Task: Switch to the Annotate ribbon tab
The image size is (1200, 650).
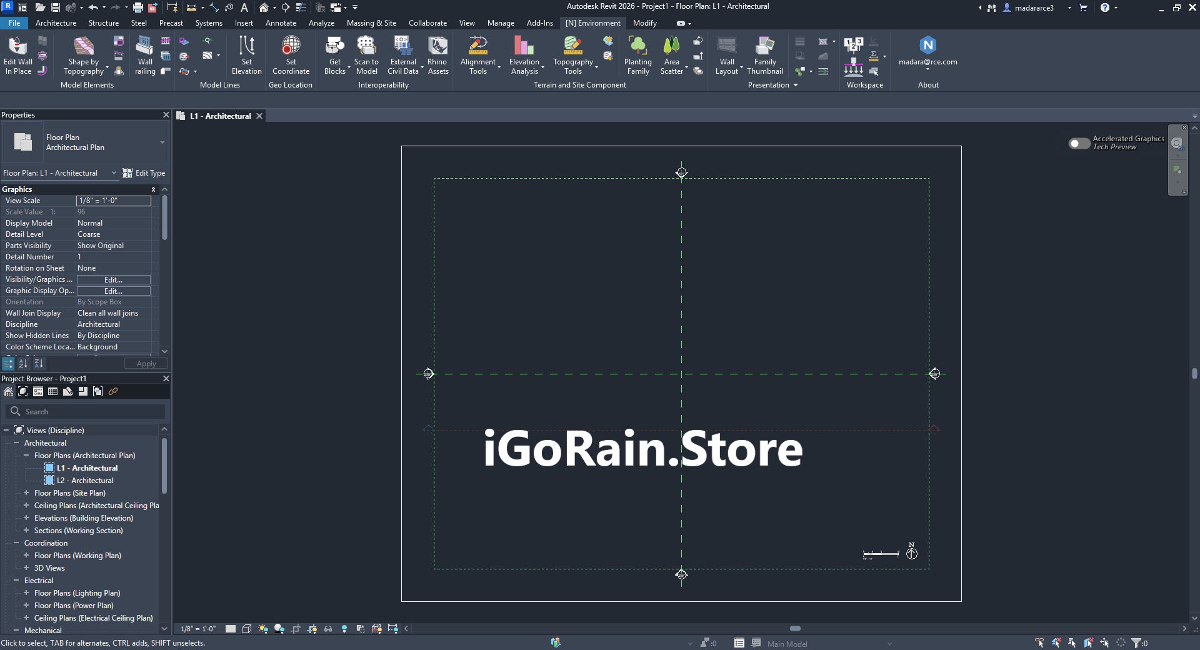Action: (281, 23)
